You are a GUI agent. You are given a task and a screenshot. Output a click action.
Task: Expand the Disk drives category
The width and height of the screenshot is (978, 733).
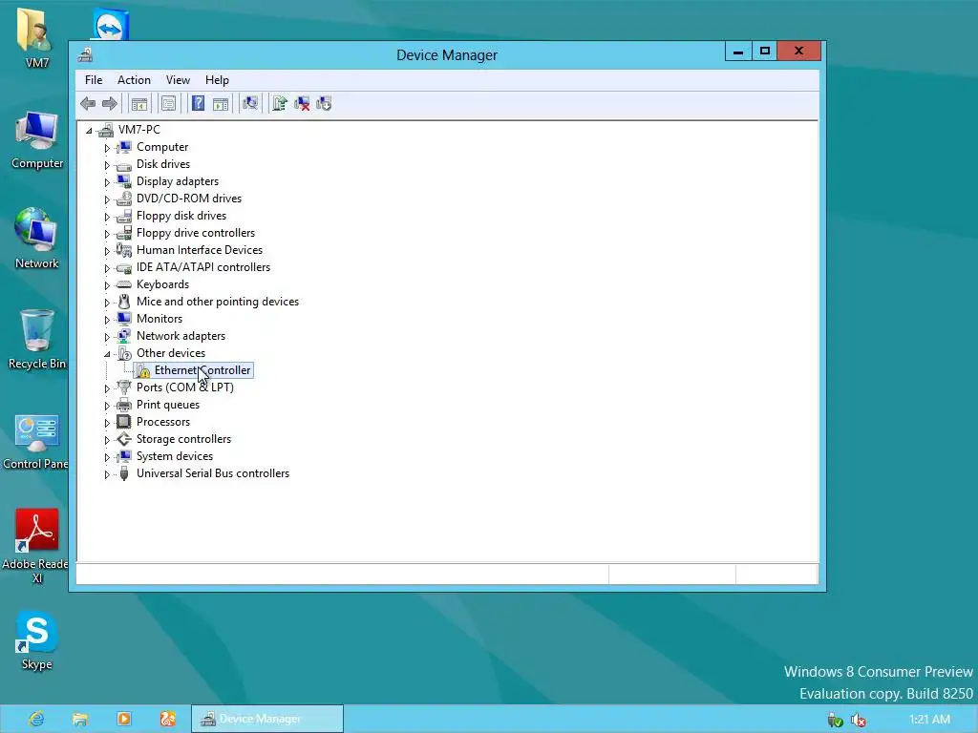(107, 165)
